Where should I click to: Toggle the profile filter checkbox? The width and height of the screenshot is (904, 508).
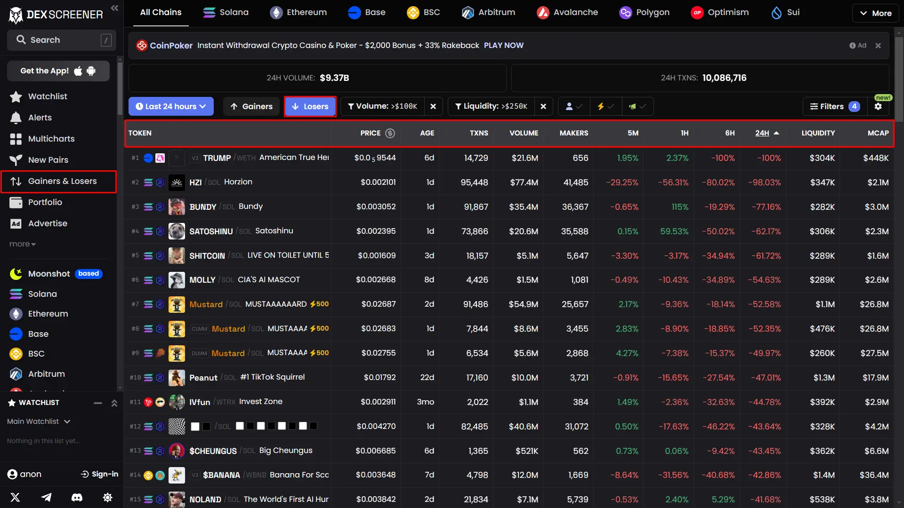pyautogui.click(x=574, y=106)
